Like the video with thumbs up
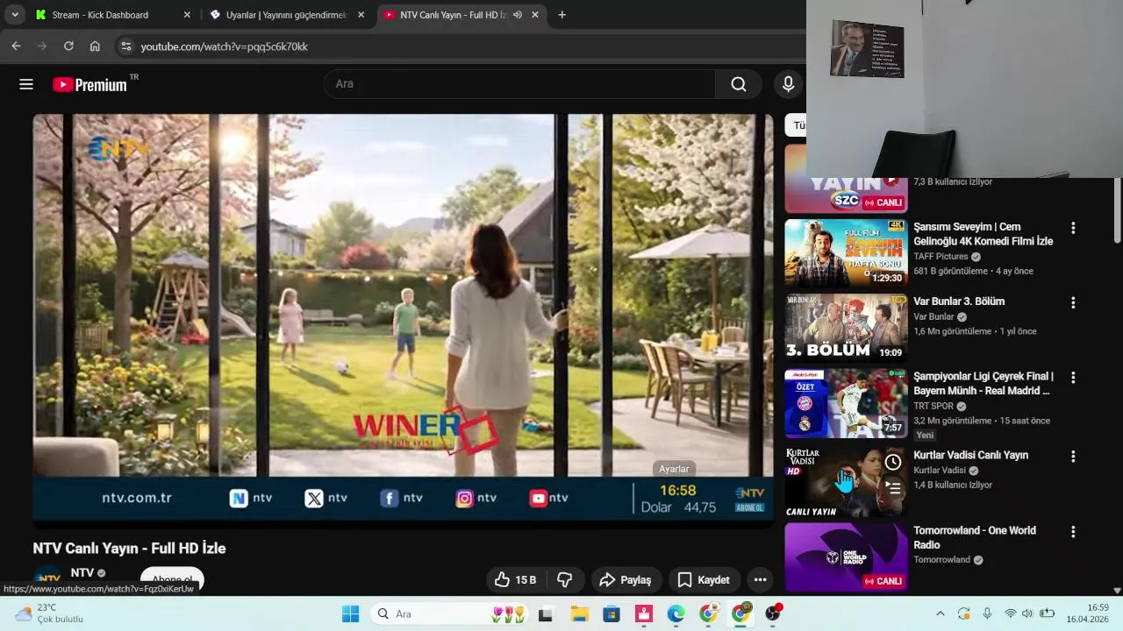 point(515,579)
